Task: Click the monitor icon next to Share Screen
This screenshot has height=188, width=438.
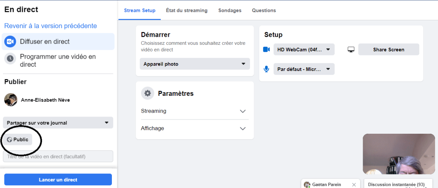Action: [x=351, y=50]
